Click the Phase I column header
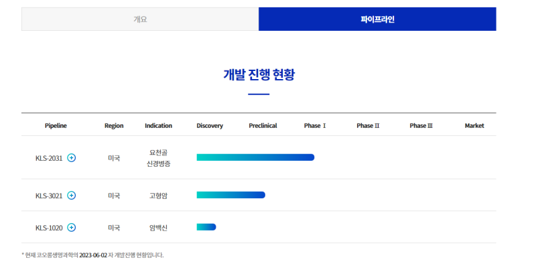The image size is (536, 274). tap(315, 126)
